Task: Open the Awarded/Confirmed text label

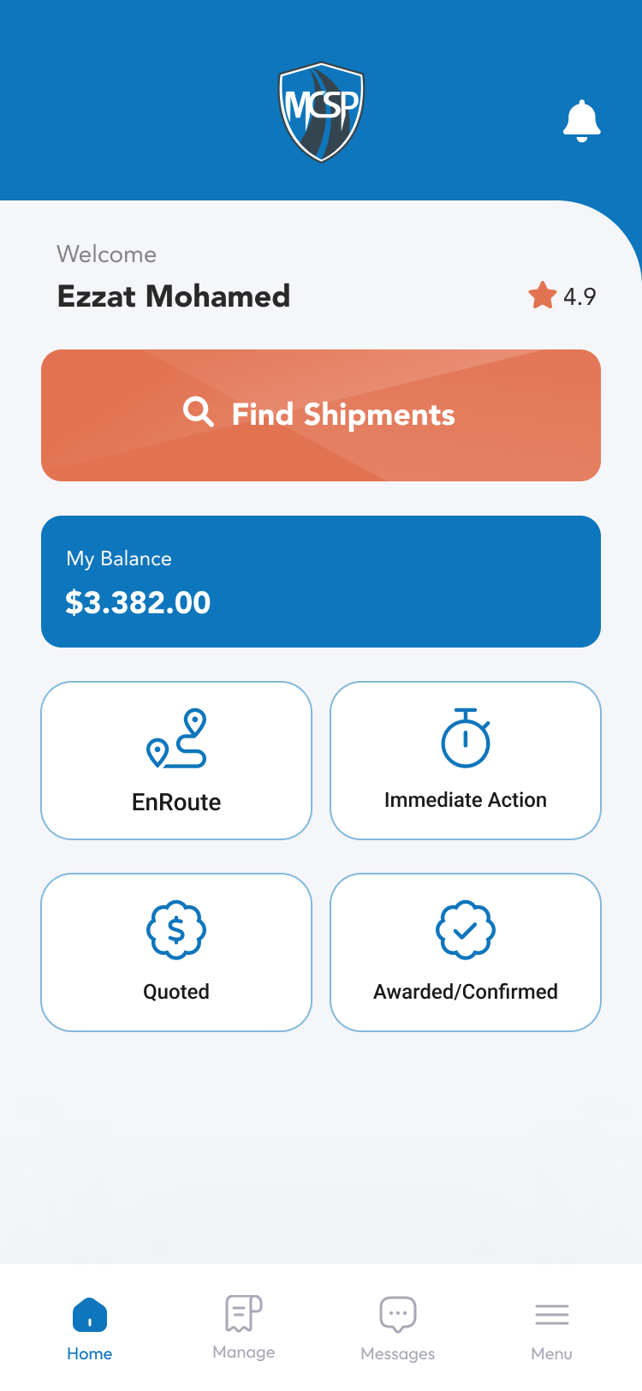Action: (466, 992)
